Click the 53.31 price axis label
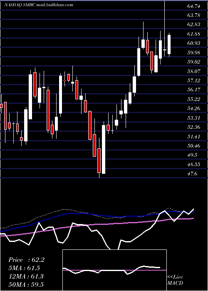Image resolution: width=208 pixels, height=291 pixels. click(194, 118)
